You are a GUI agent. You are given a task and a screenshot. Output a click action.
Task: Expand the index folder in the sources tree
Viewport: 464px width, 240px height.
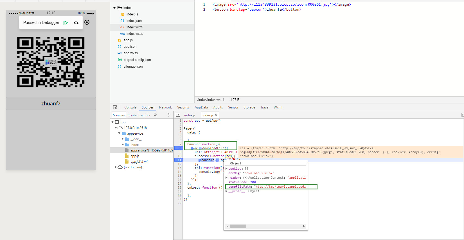point(123,144)
